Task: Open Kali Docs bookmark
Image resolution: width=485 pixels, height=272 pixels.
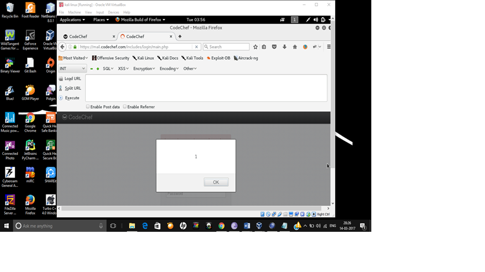Action: pyautogui.click(x=168, y=58)
